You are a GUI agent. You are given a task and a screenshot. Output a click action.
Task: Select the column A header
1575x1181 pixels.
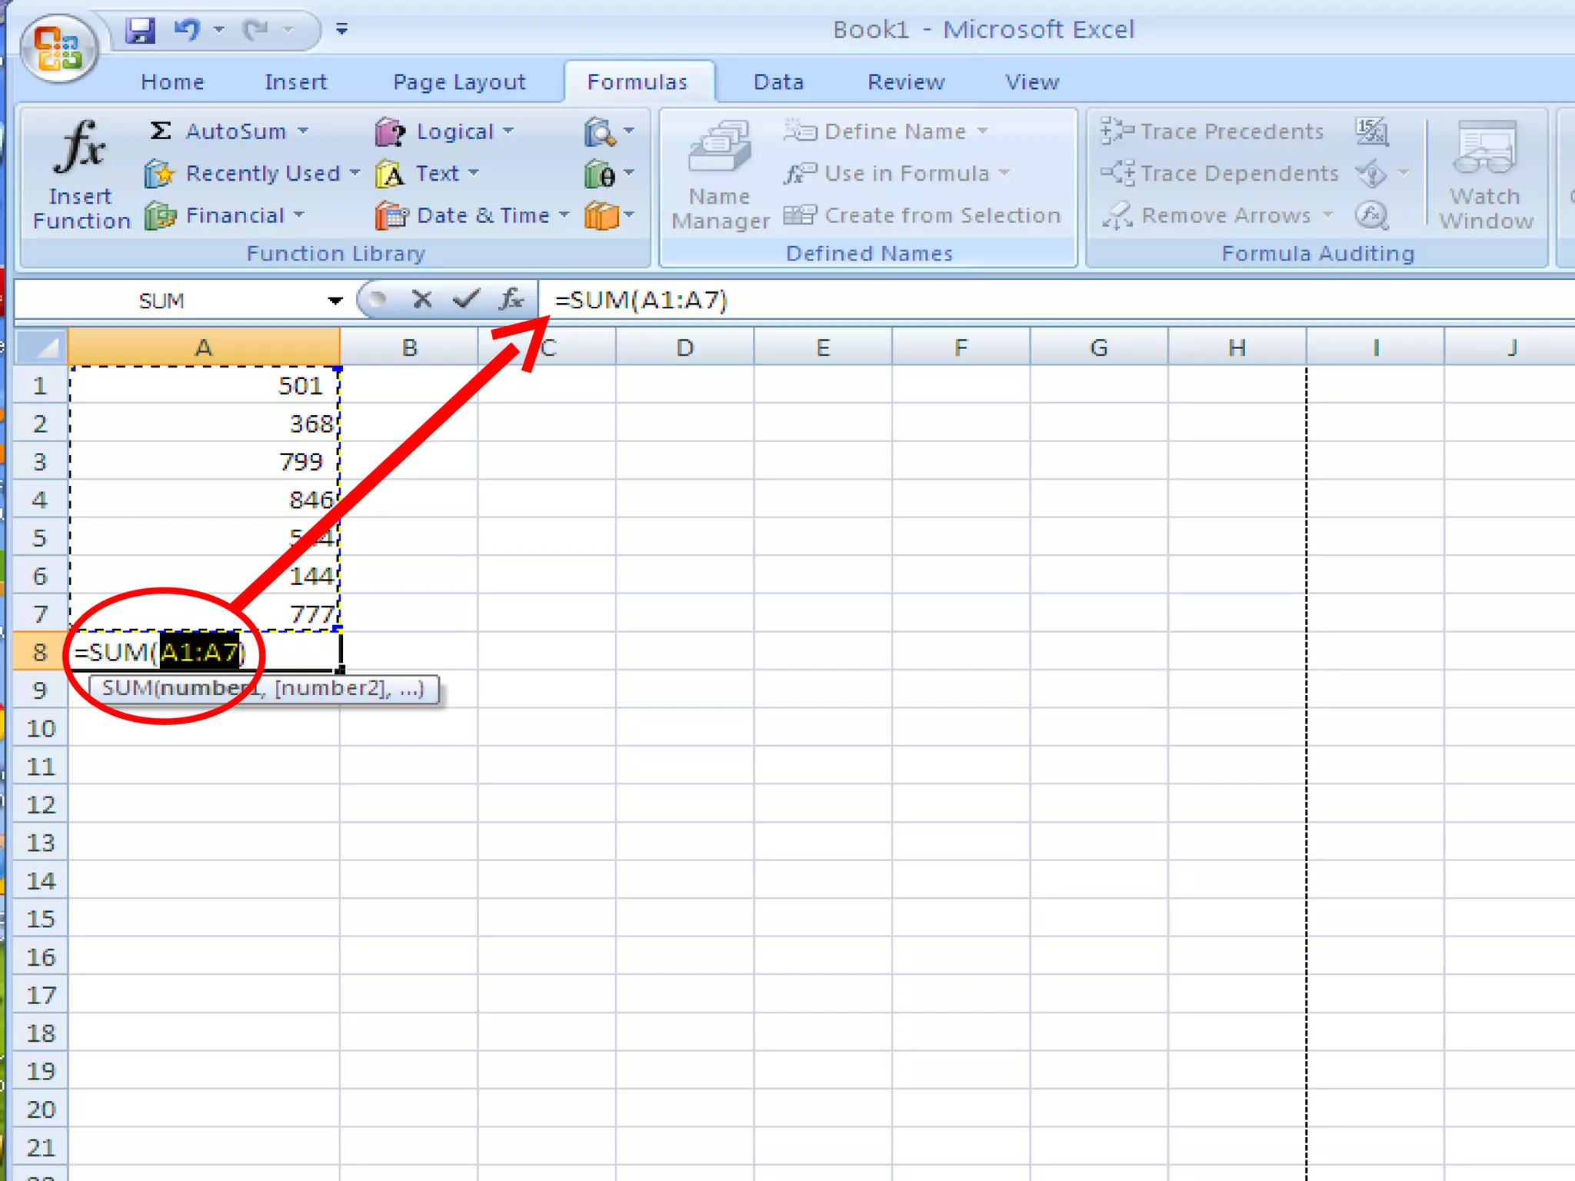tap(204, 348)
